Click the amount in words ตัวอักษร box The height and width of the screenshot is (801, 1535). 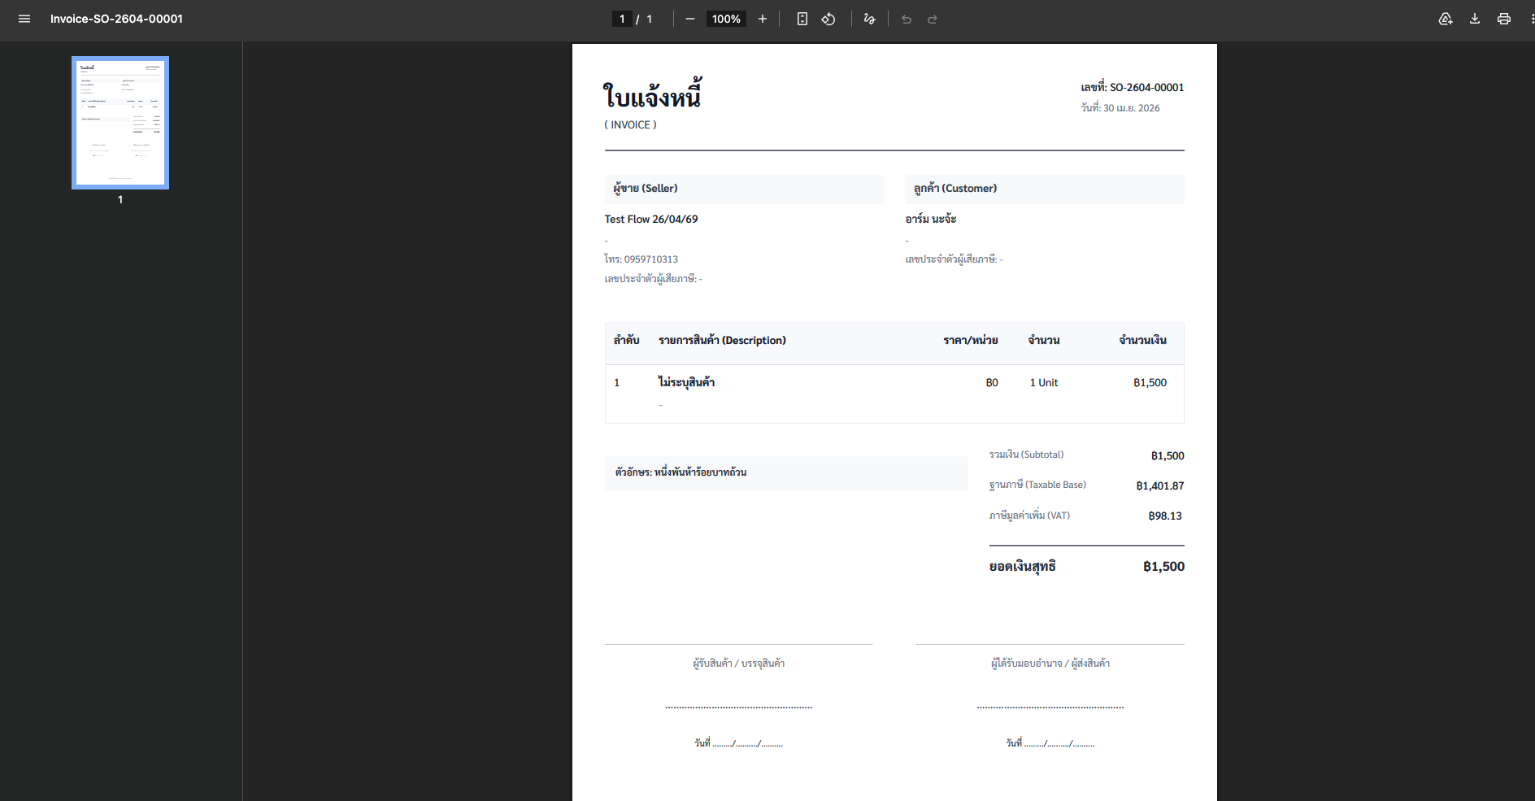point(786,472)
